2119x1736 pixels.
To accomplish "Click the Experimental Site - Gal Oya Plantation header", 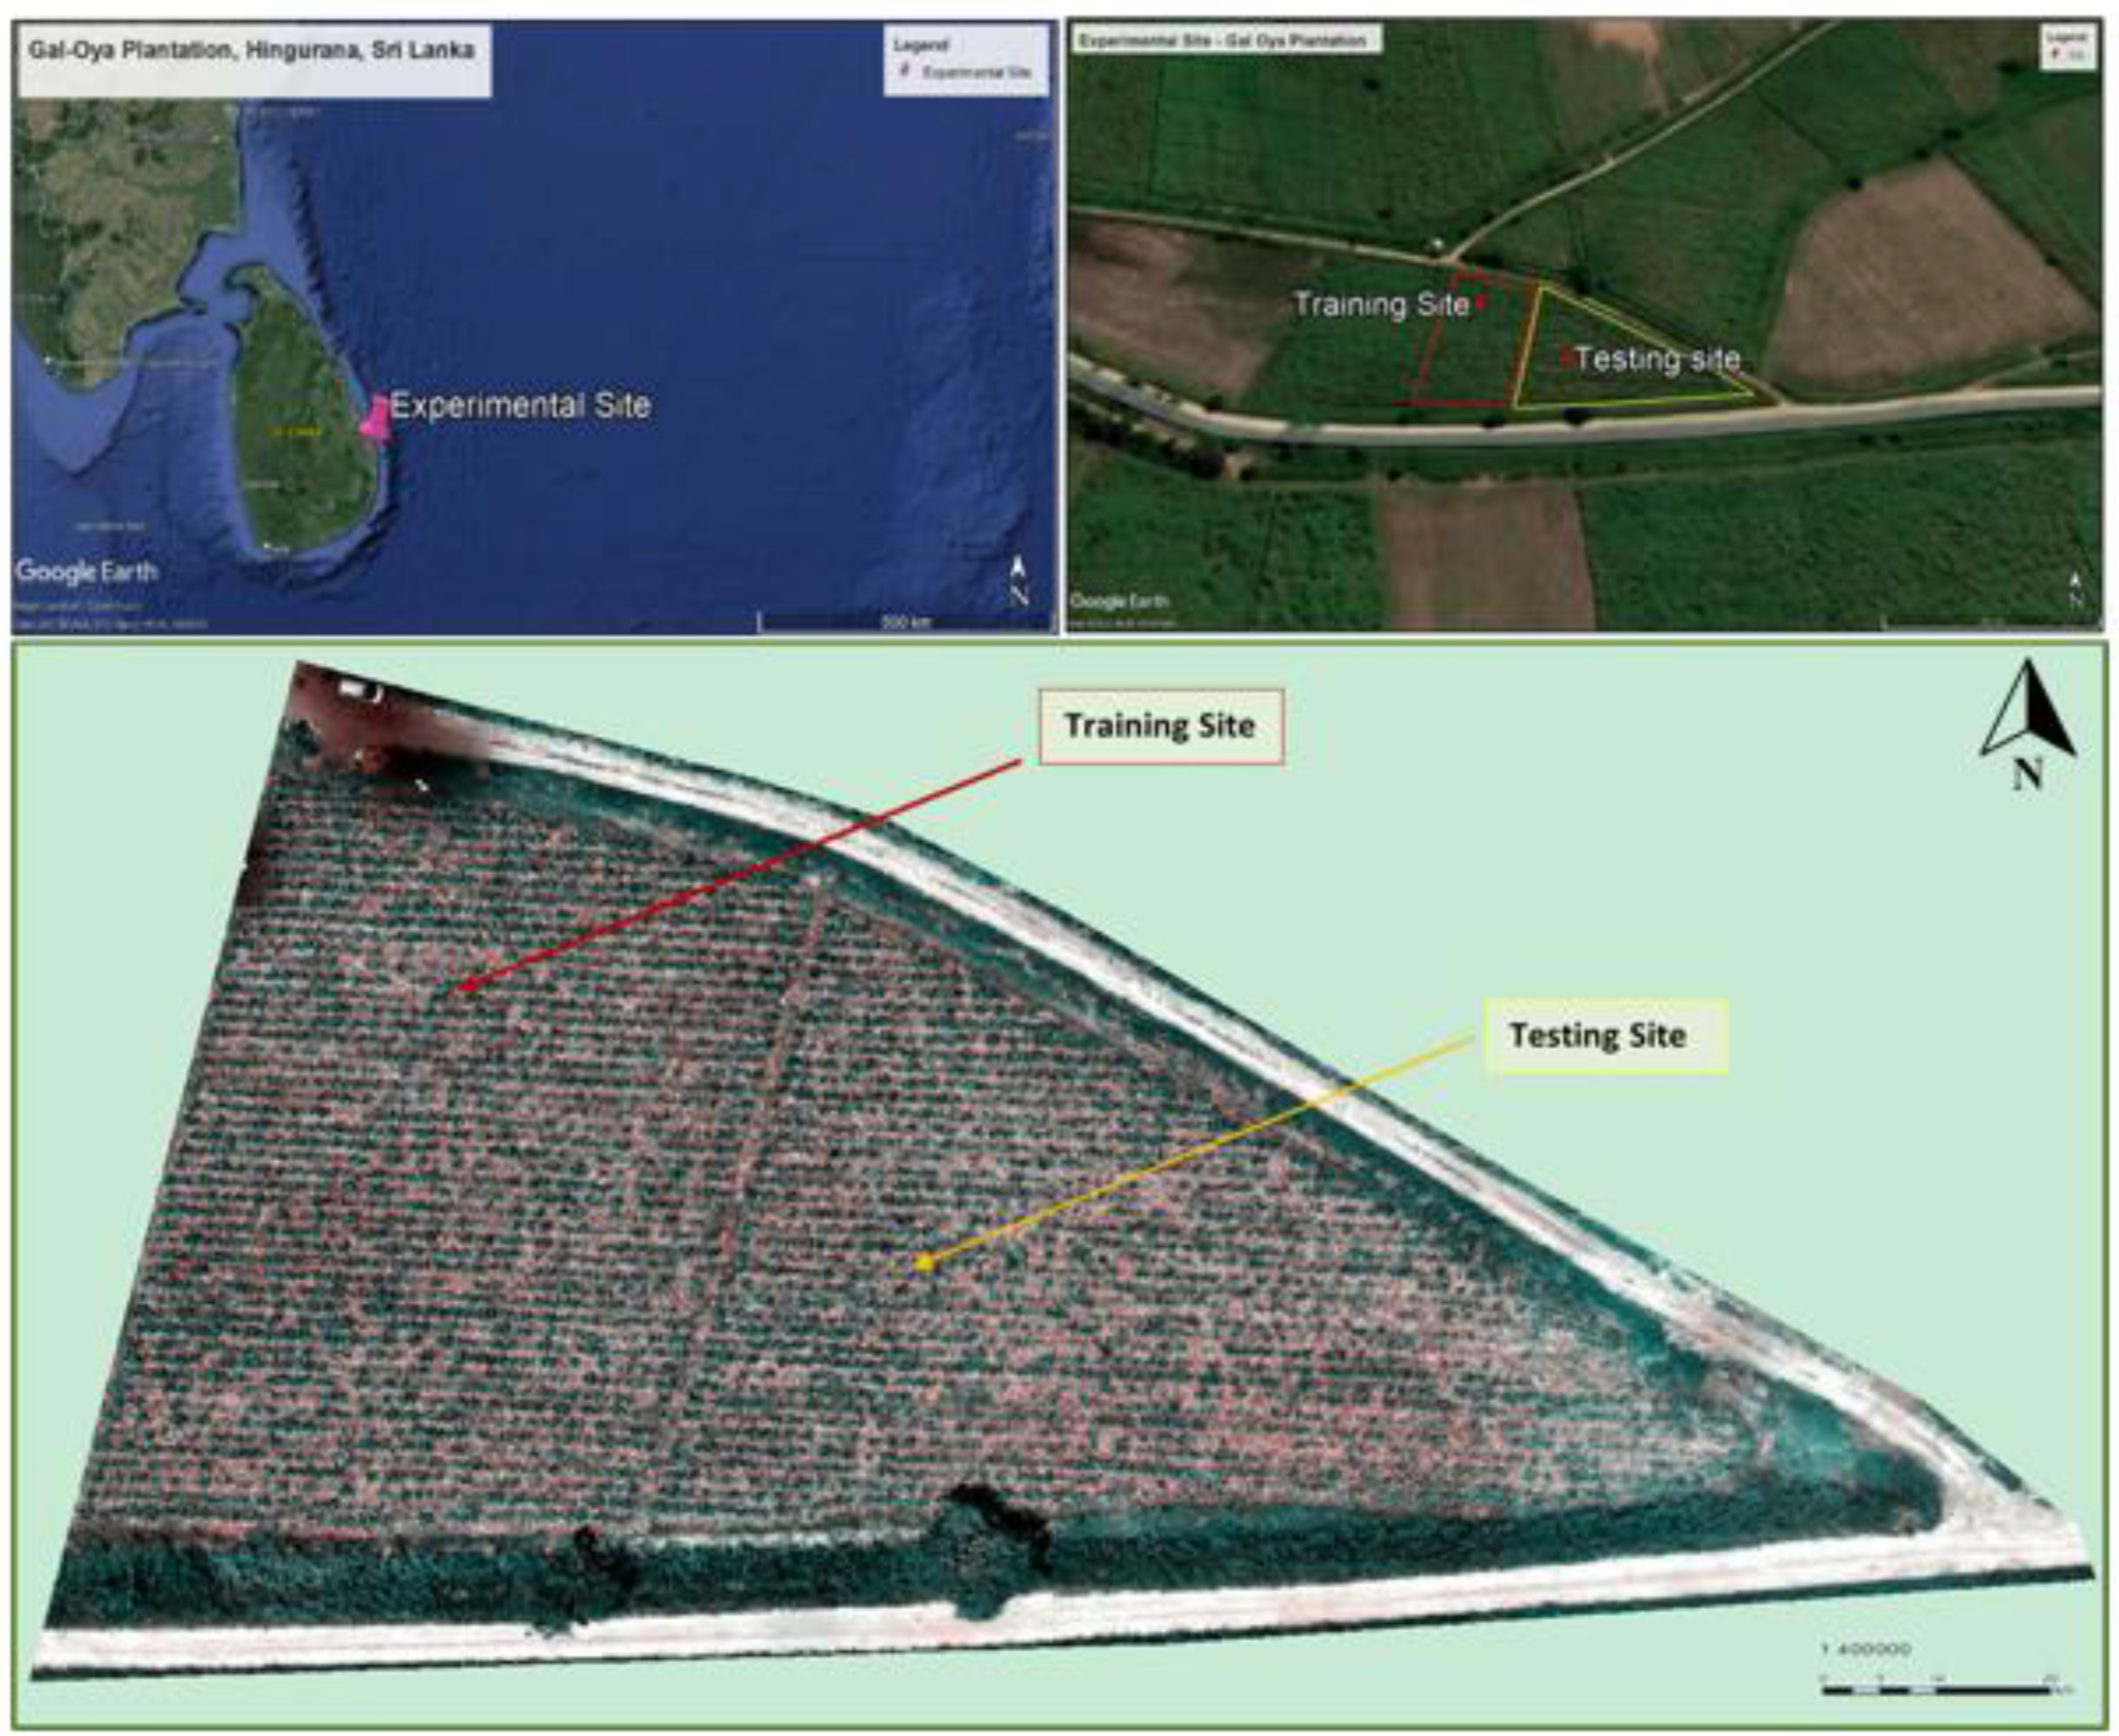I will pyautogui.click(x=1225, y=40).
